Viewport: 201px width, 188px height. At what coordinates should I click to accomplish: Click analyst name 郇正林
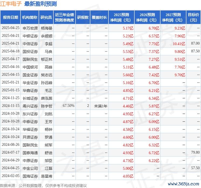point(47,59)
